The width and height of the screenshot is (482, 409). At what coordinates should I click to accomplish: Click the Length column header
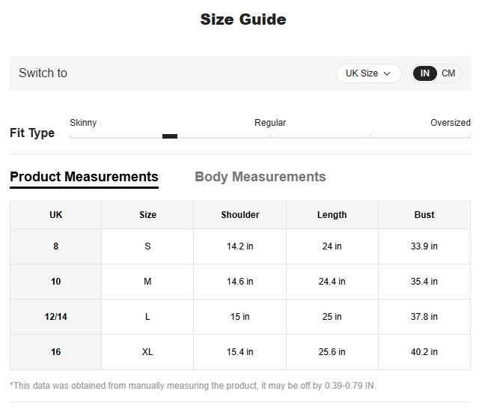332,215
